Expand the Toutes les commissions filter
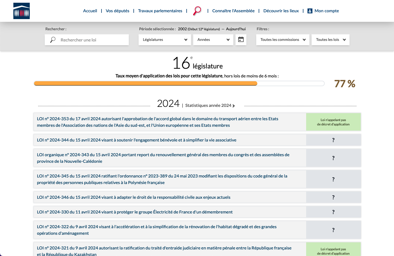 [x=283, y=40]
